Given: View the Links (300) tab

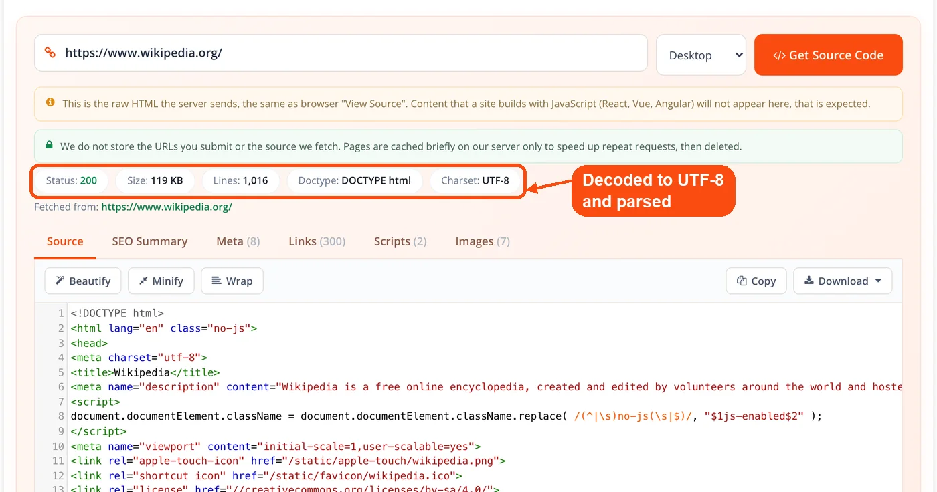Looking at the screenshot, I should tap(317, 241).
